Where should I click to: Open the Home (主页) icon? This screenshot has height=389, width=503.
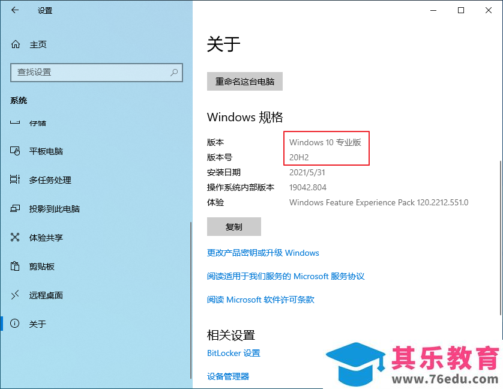click(x=16, y=44)
